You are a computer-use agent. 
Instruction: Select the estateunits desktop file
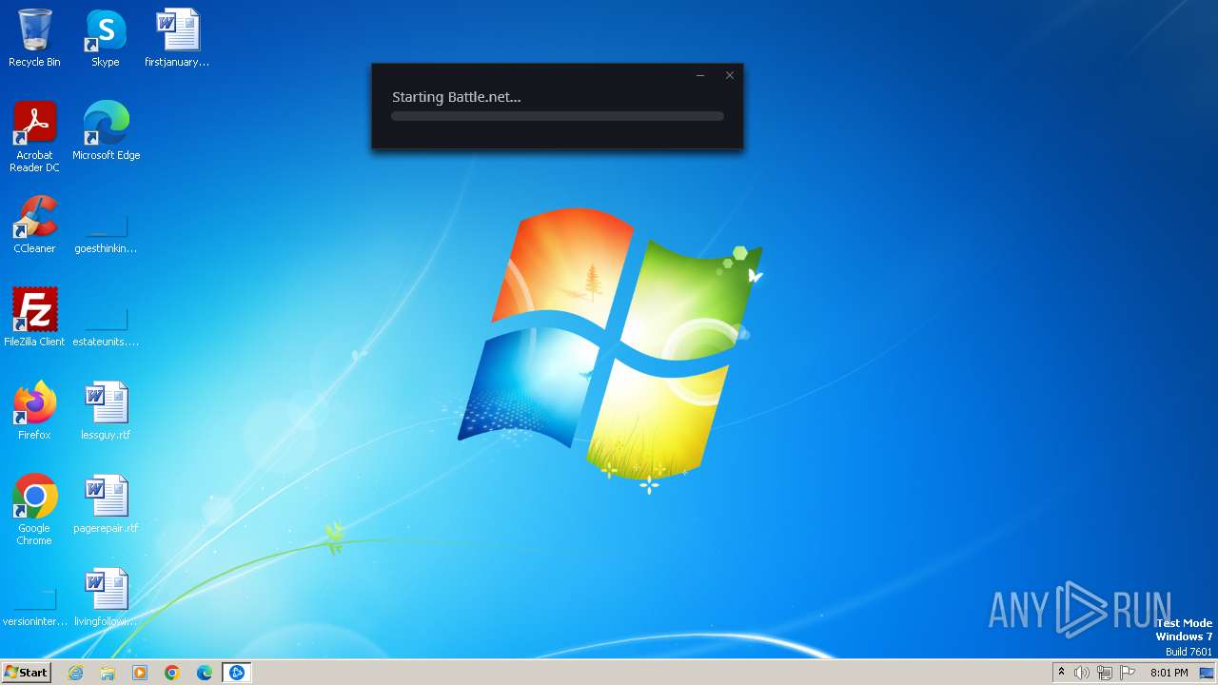point(106,327)
